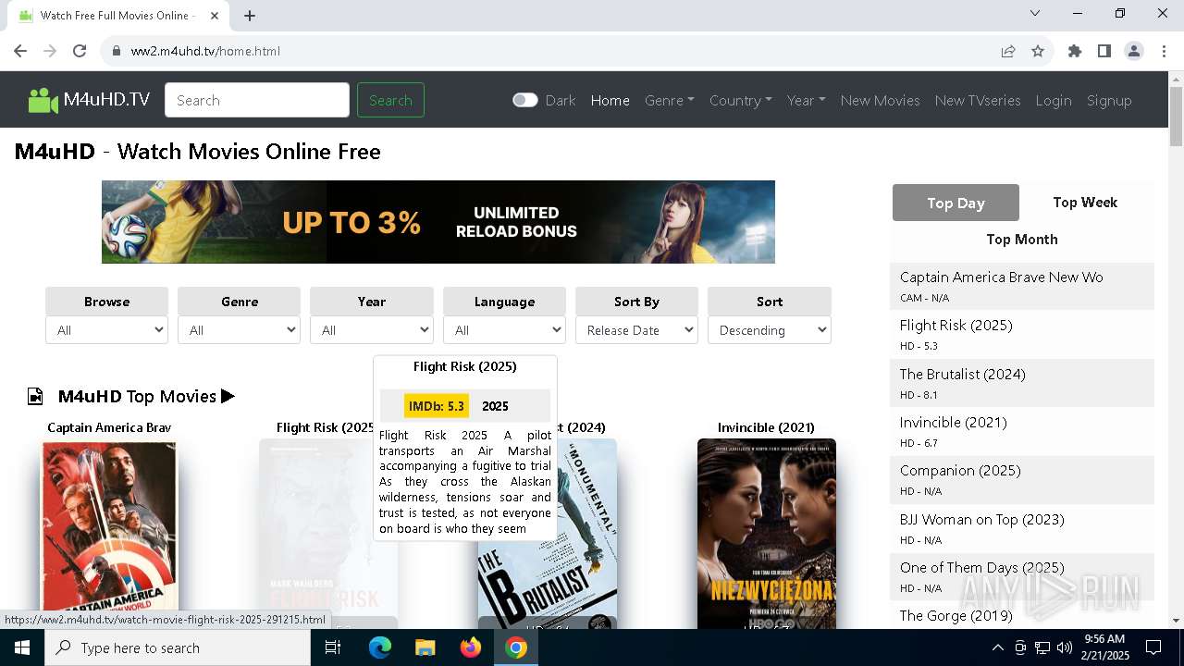This screenshot has width=1184, height=666.
Task: Click the volume speaker tray icon
Action: click(x=1065, y=647)
